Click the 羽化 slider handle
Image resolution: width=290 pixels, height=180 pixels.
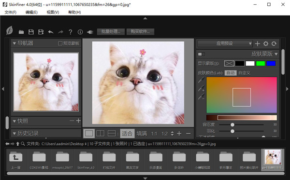point(232,131)
